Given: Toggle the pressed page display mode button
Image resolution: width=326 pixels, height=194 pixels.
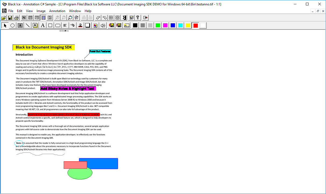Looking at the screenshot, I should click(x=43, y=18).
